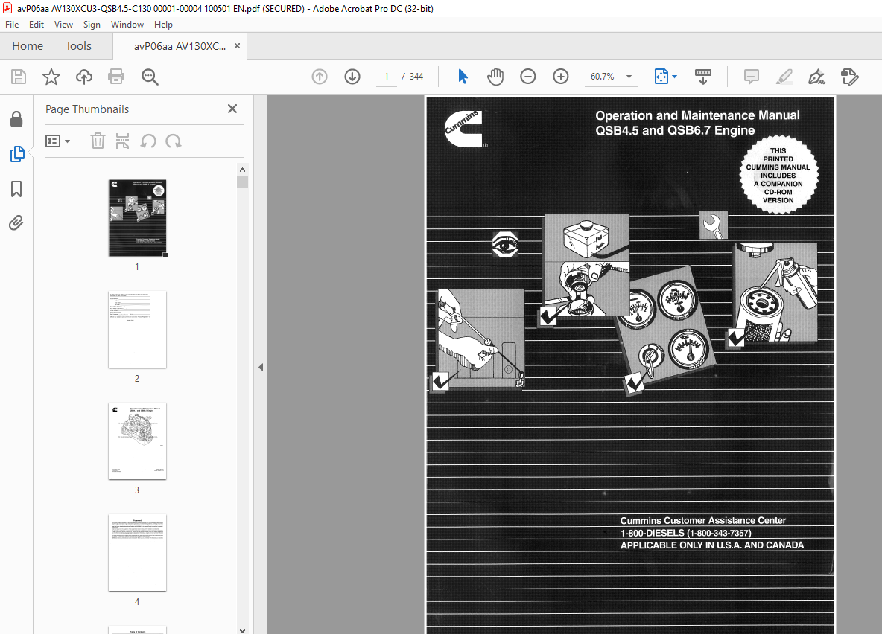882x634 pixels.
Task: Print the document with the printer icon
Action: pos(116,77)
